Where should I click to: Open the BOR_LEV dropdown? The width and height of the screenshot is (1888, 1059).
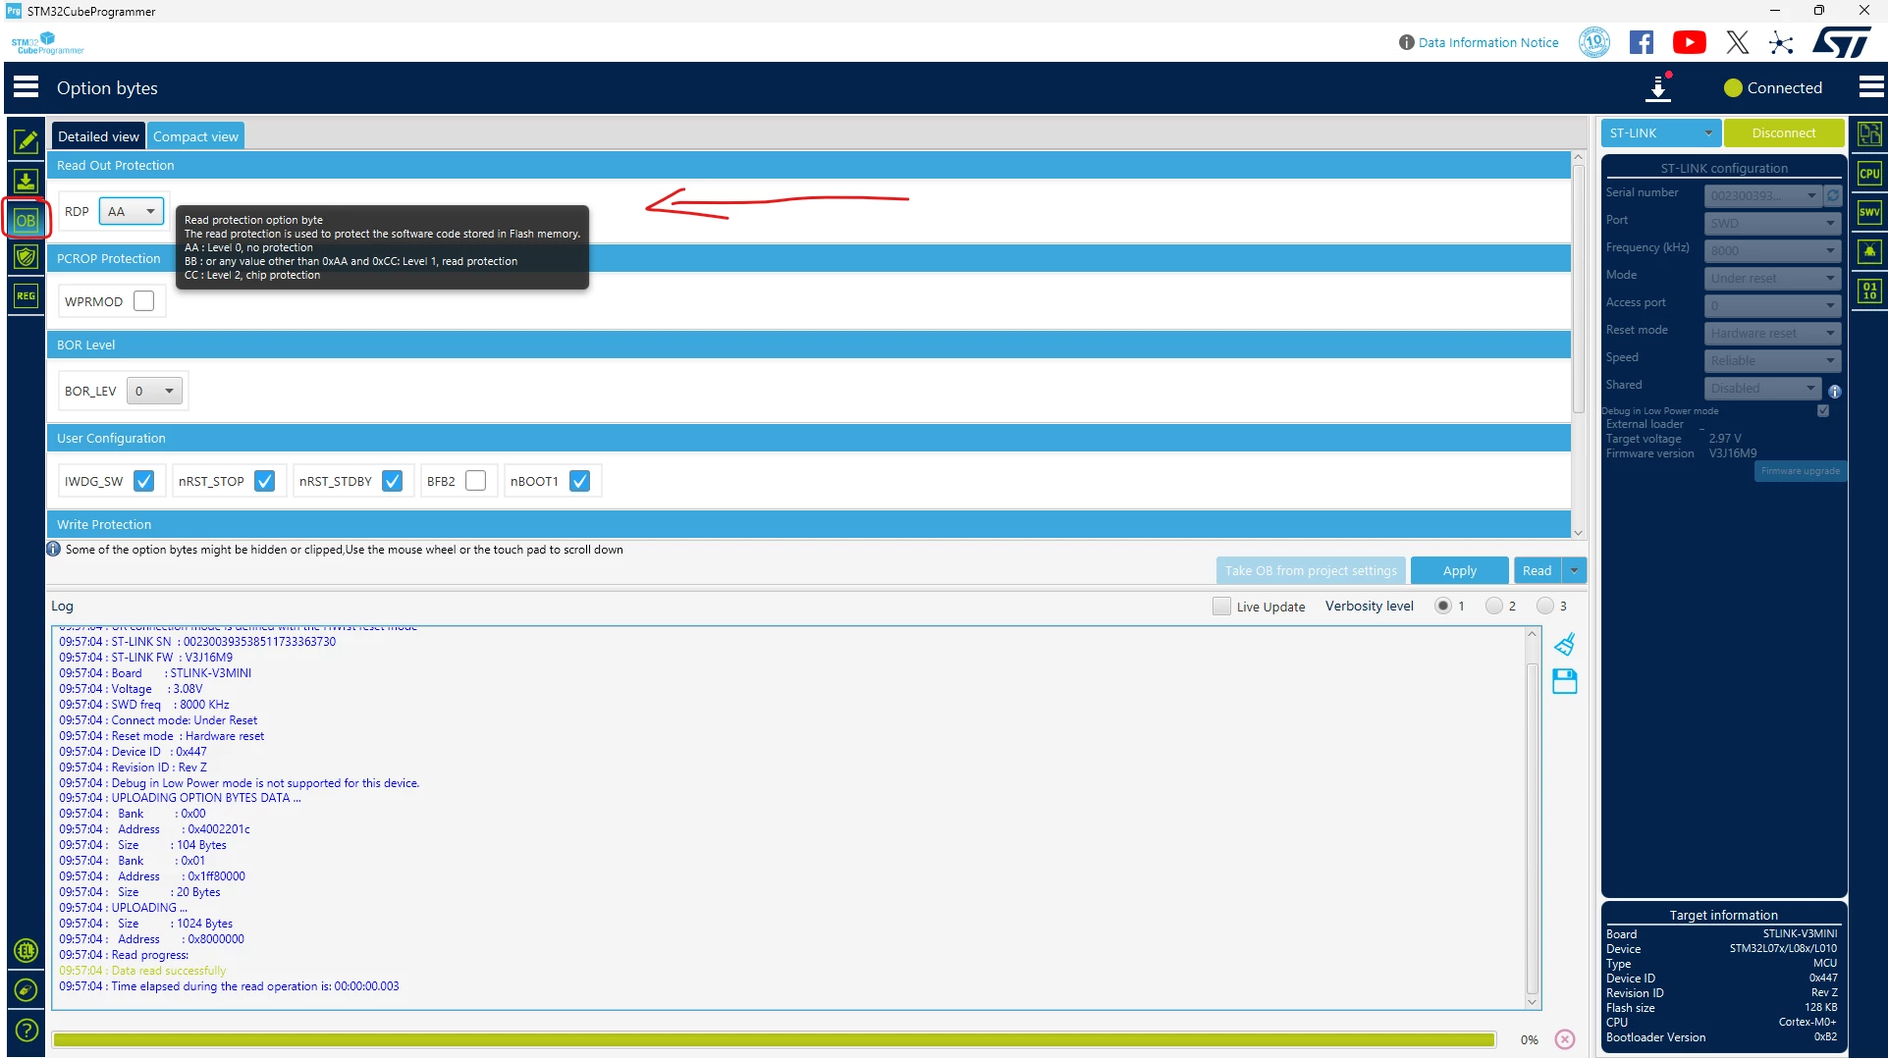click(155, 391)
